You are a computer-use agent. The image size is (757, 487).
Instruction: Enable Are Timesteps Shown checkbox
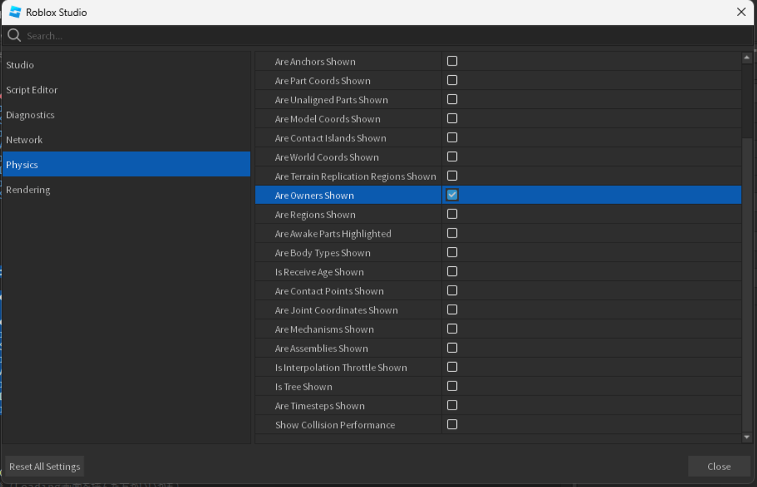point(452,405)
